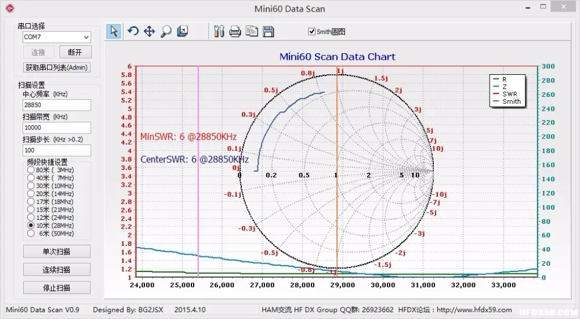
Task: Click the MinSWR: 6 @28850KHz label
Action: (188, 136)
